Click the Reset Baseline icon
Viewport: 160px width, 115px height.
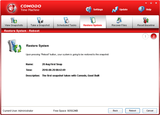pyautogui.click(x=146, y=20)
